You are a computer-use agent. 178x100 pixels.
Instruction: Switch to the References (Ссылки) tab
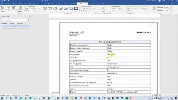tap(36, 4)
